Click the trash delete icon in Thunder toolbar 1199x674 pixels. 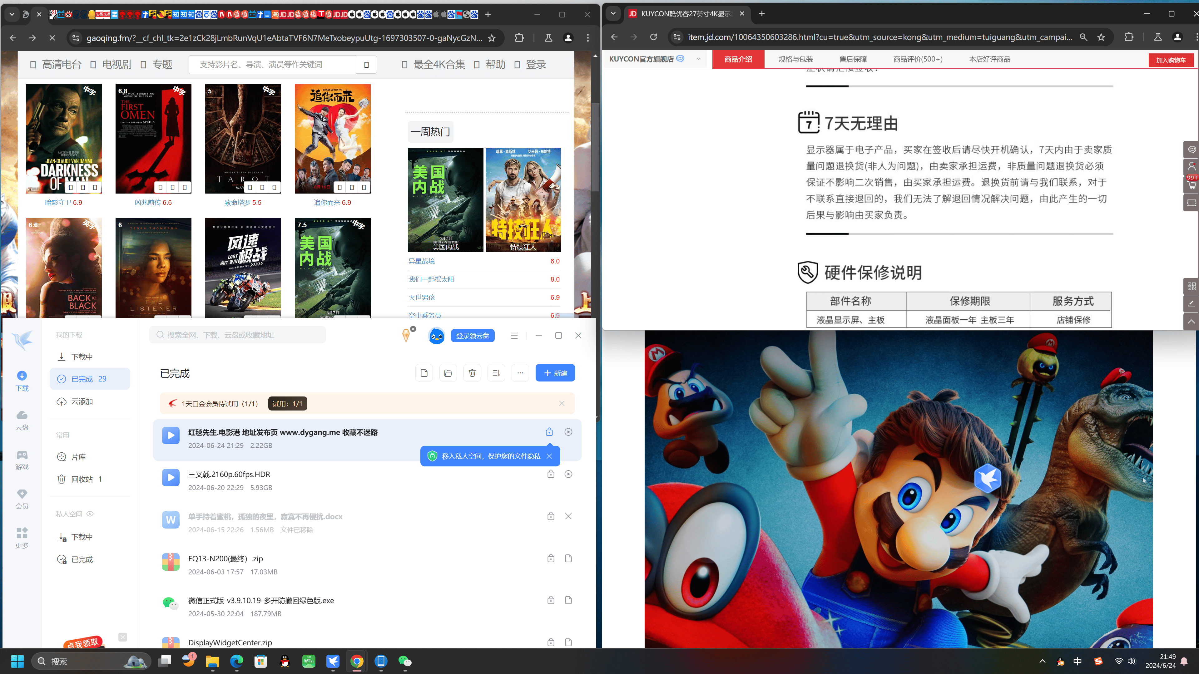point(472,372)
